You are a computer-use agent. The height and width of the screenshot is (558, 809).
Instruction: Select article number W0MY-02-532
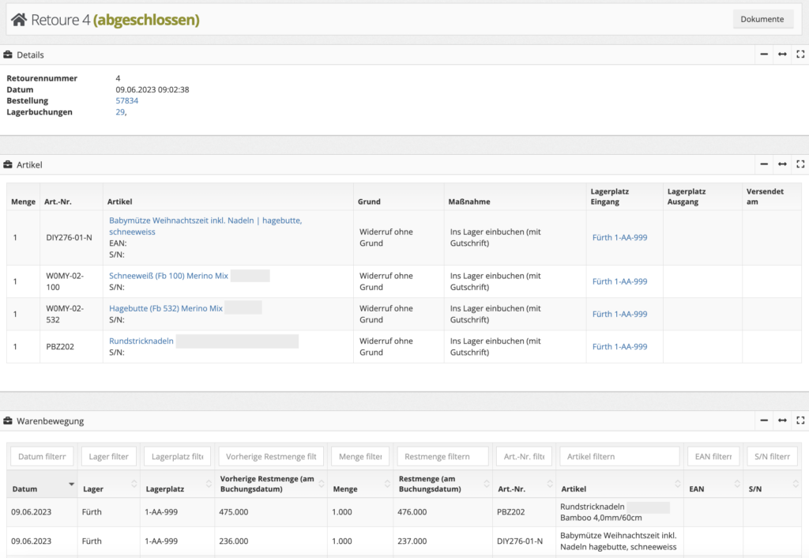pyautogui.click(x=65, y=314)
